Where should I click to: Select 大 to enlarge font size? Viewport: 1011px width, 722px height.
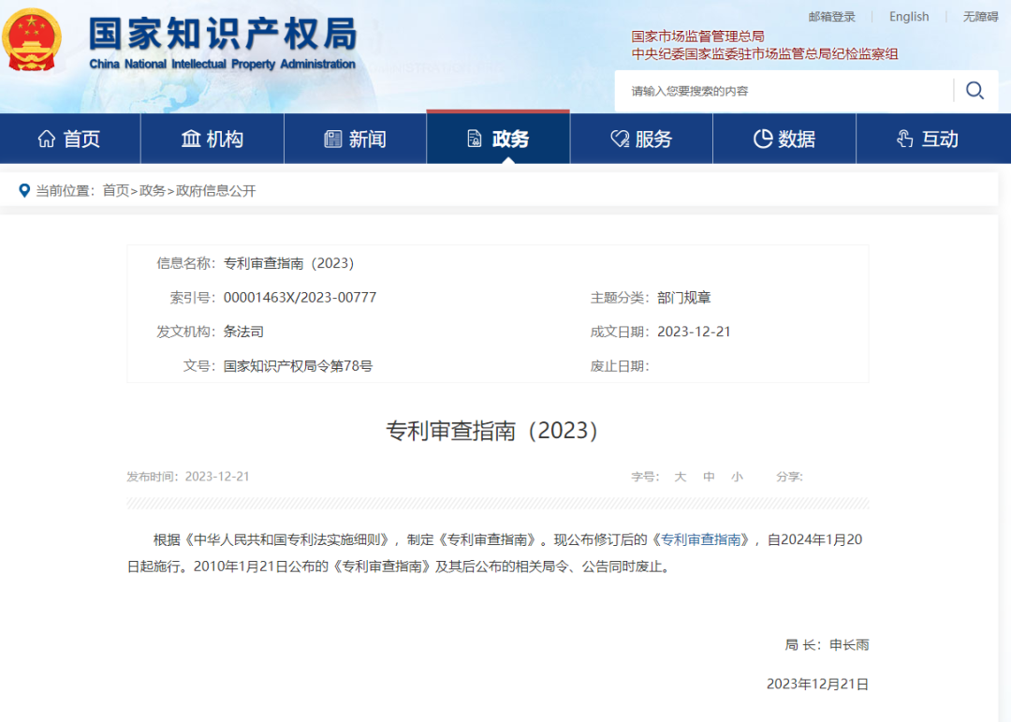coord(681,477)
